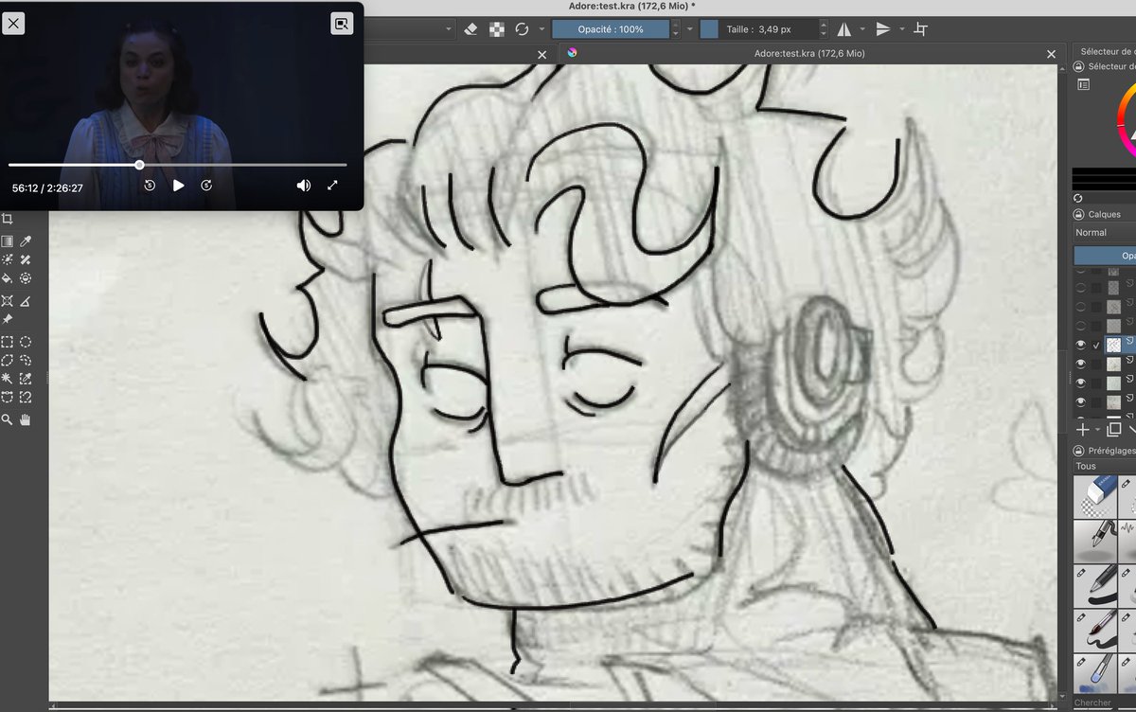This screenshot has width=1136, height=712.
Task: Lock the Préréglages brush docker
Action: (1078, 451)
